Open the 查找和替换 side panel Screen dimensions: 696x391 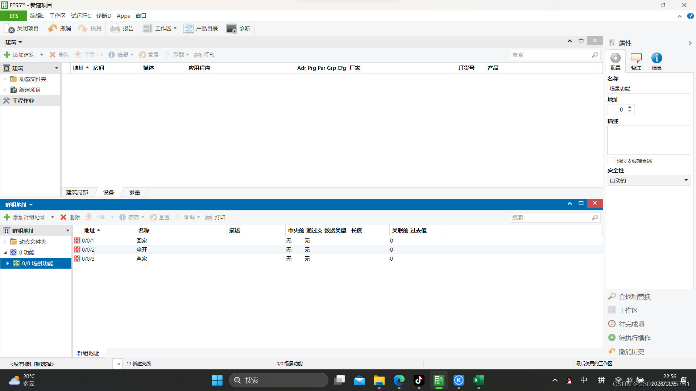point(634,297)
